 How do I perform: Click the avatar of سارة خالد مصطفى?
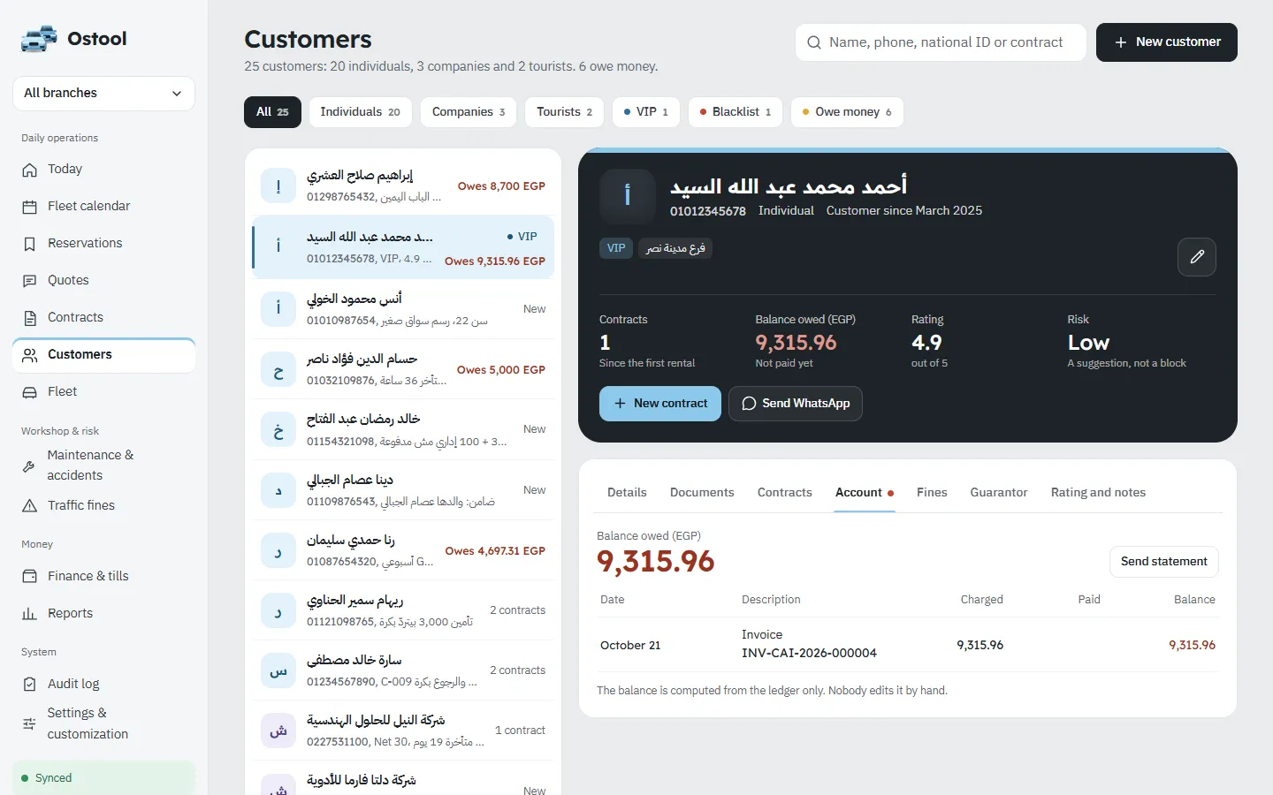coord(278,671)
